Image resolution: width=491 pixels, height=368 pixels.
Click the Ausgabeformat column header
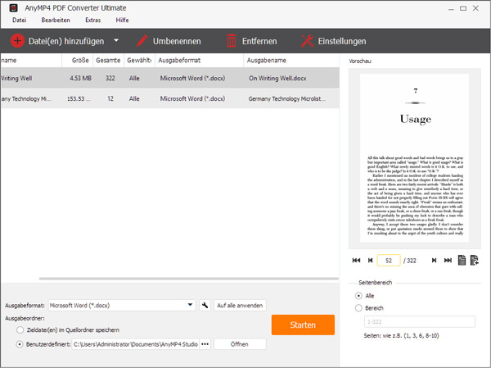point(199,60)
